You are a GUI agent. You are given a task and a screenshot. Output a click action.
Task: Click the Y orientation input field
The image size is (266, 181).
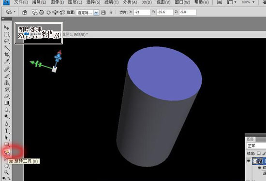point(165,12)
